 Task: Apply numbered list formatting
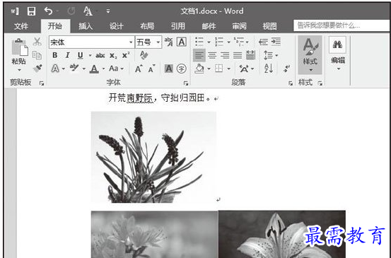[x=219, y=42]
